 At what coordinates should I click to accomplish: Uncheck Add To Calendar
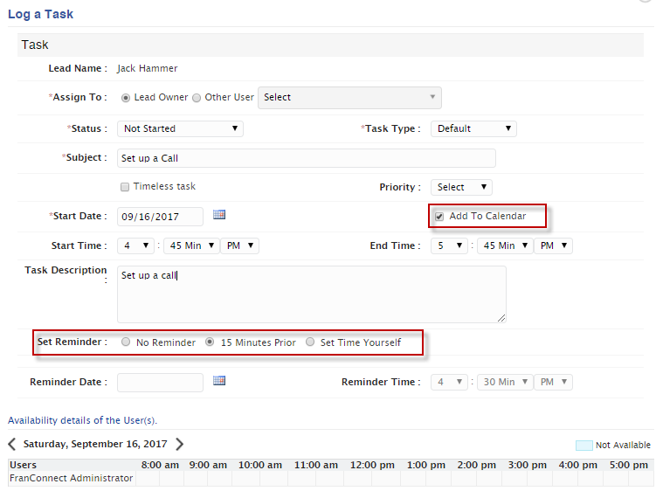tap(439, 217)
